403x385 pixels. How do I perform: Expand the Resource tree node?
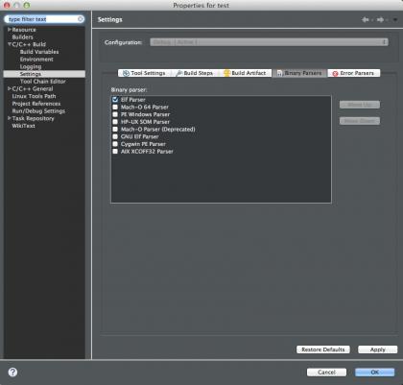10,30
